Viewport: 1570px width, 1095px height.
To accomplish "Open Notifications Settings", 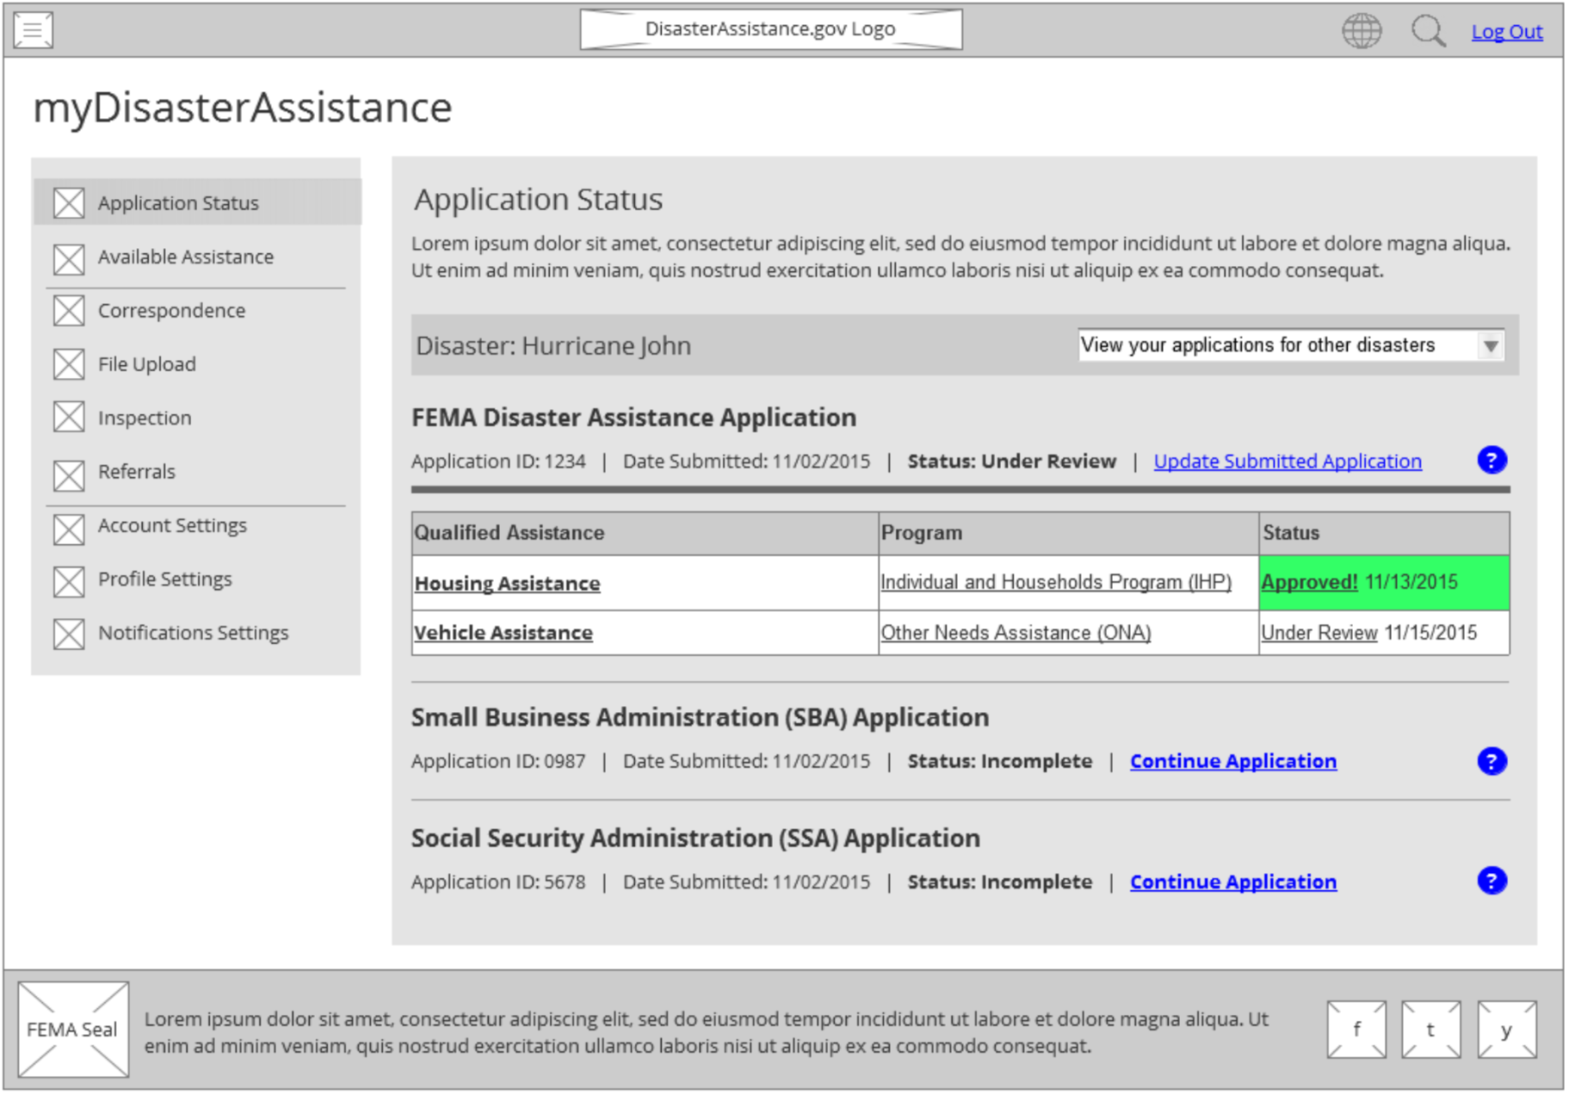I will 193,633.
